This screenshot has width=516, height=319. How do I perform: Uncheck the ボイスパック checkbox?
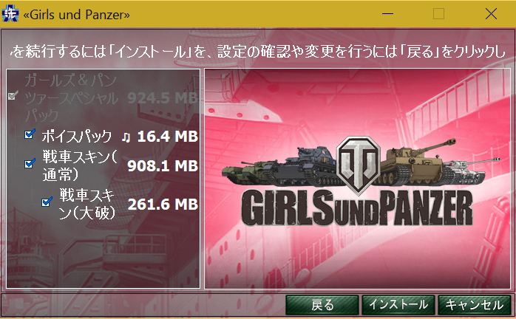30,134
